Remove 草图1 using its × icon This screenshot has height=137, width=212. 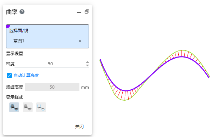pyautogui.click(x=80, y=41)
